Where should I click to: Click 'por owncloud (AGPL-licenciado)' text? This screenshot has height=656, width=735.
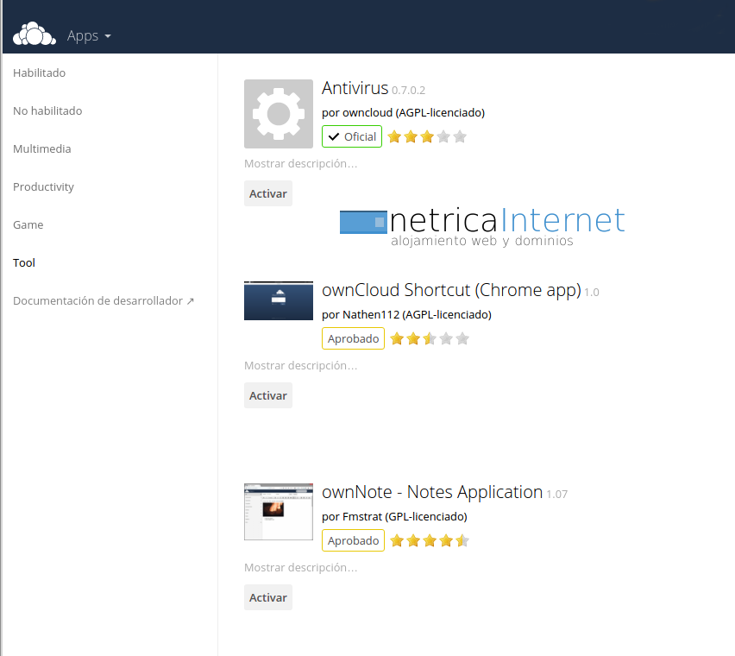pos(403,113)
